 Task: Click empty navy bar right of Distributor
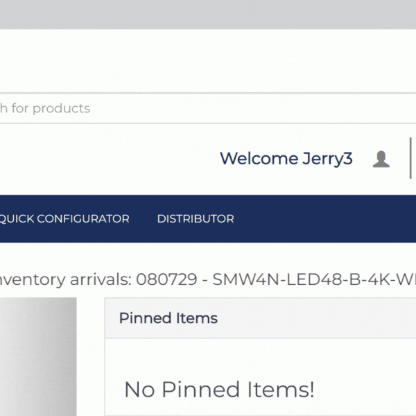(x=326, y=218)
